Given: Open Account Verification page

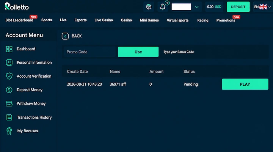Looking at the screenshot, I should click(x=34, y=76).
